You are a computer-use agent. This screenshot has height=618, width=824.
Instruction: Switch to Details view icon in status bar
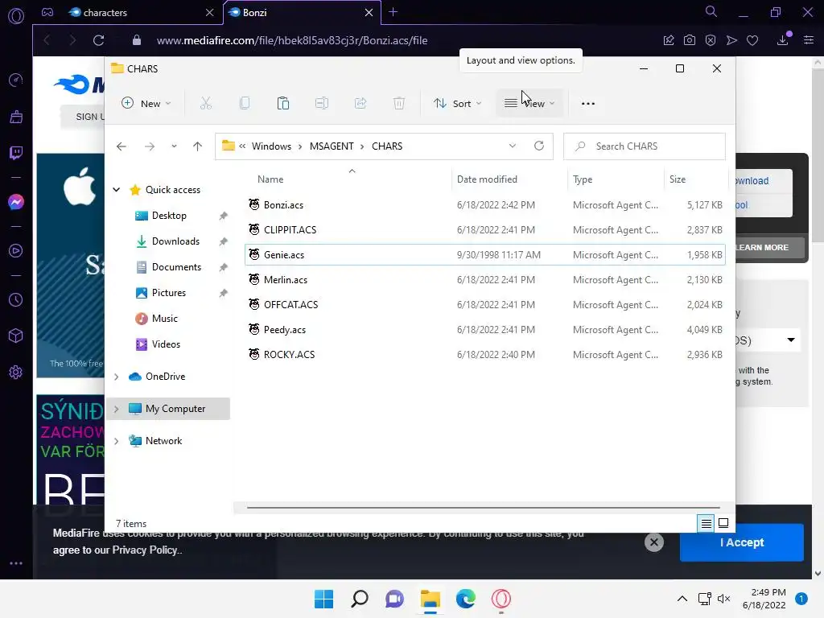(706, 523)
